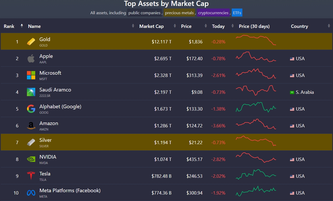Open the Saudi Aramco company link
The height and width of the screenshot is (201, 333).
pyautogui.click(x=55, y=90)
